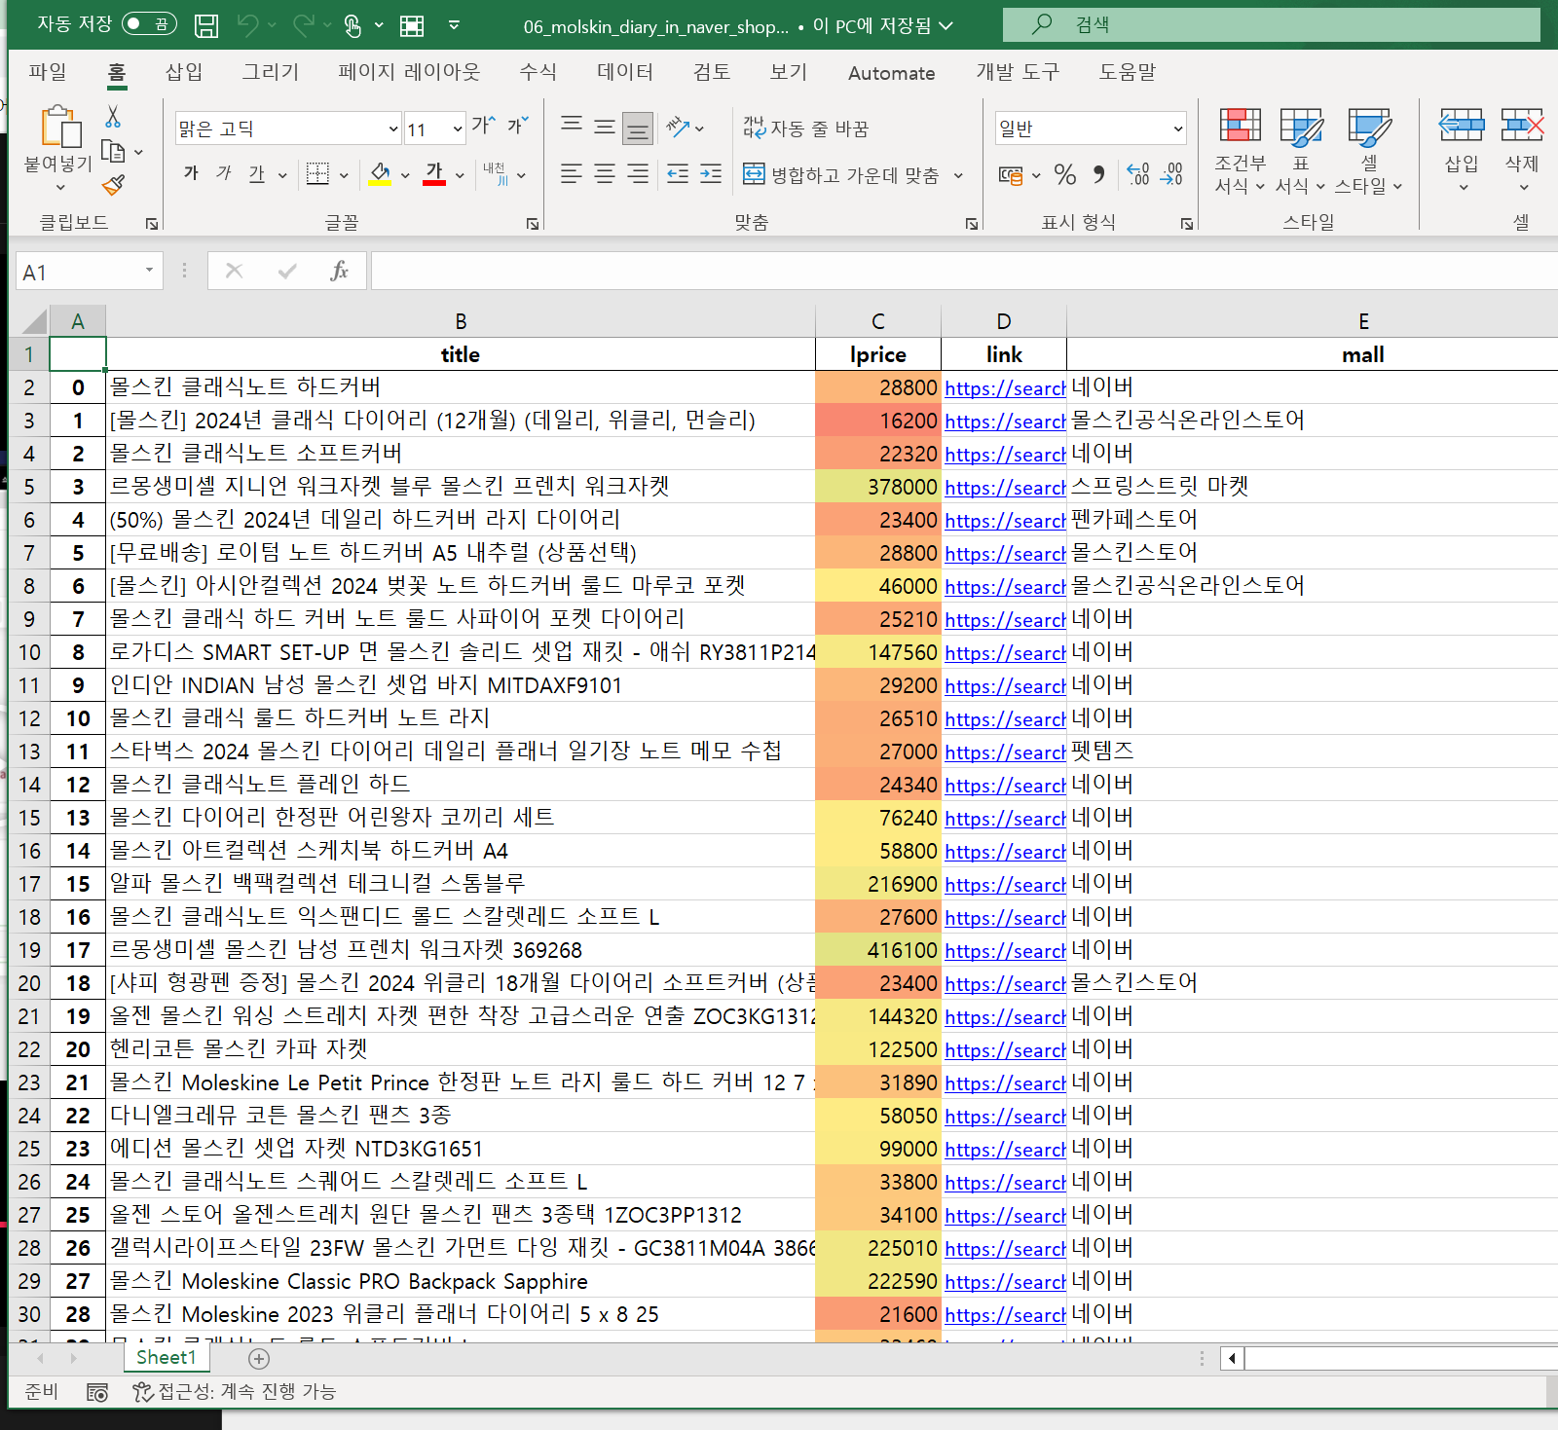The height and width of the screenshot is (1430, 1558).
Task: Click the increase font size icon
Action: point(483,127)
